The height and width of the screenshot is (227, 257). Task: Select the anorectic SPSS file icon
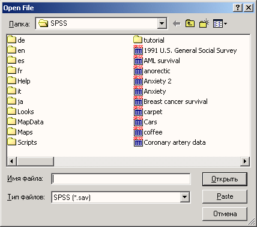coord(138,70)
